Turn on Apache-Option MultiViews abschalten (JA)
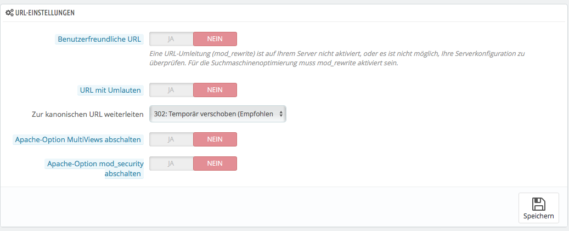Screen dimensions: 569x231 pos(171,139)
